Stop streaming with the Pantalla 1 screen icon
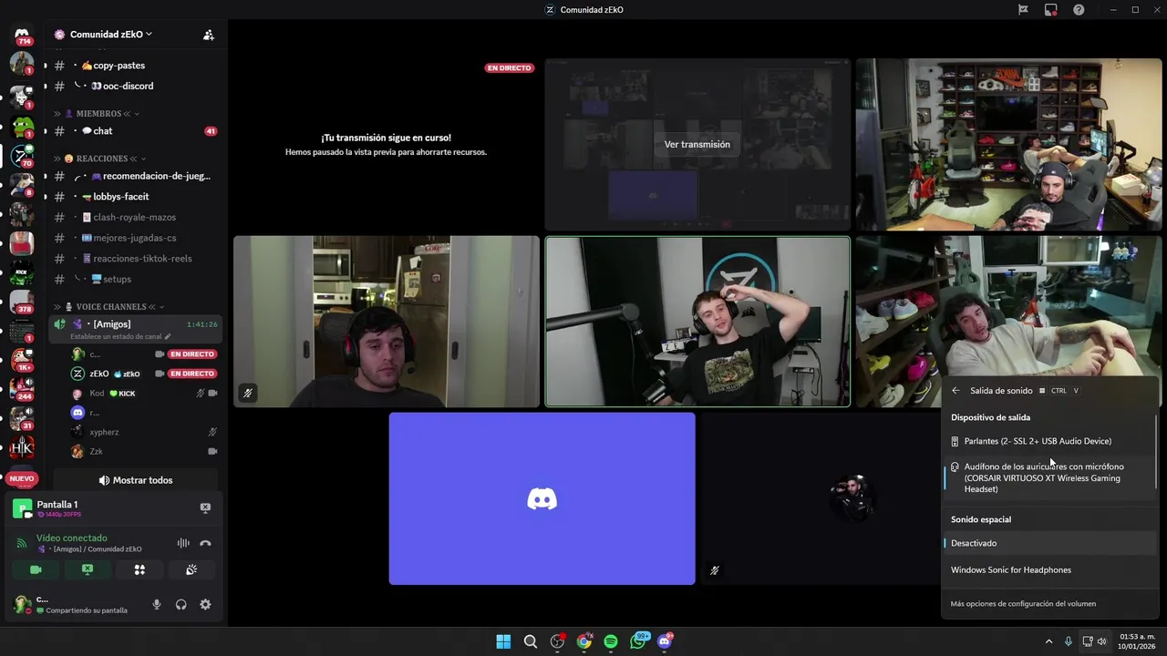 pyautogui.click(x=205, y=508)
